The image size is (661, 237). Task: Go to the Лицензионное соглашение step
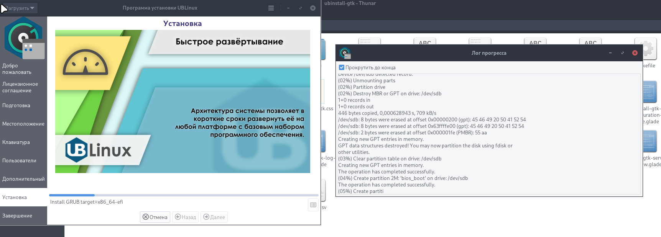point(23,87)
